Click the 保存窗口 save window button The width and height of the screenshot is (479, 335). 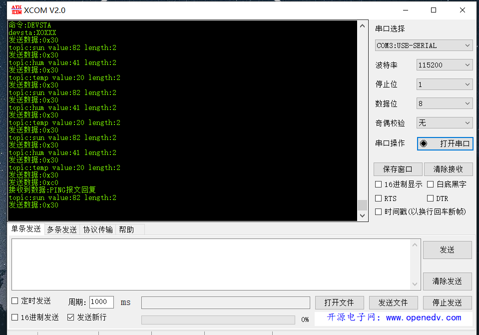[398, 168]
